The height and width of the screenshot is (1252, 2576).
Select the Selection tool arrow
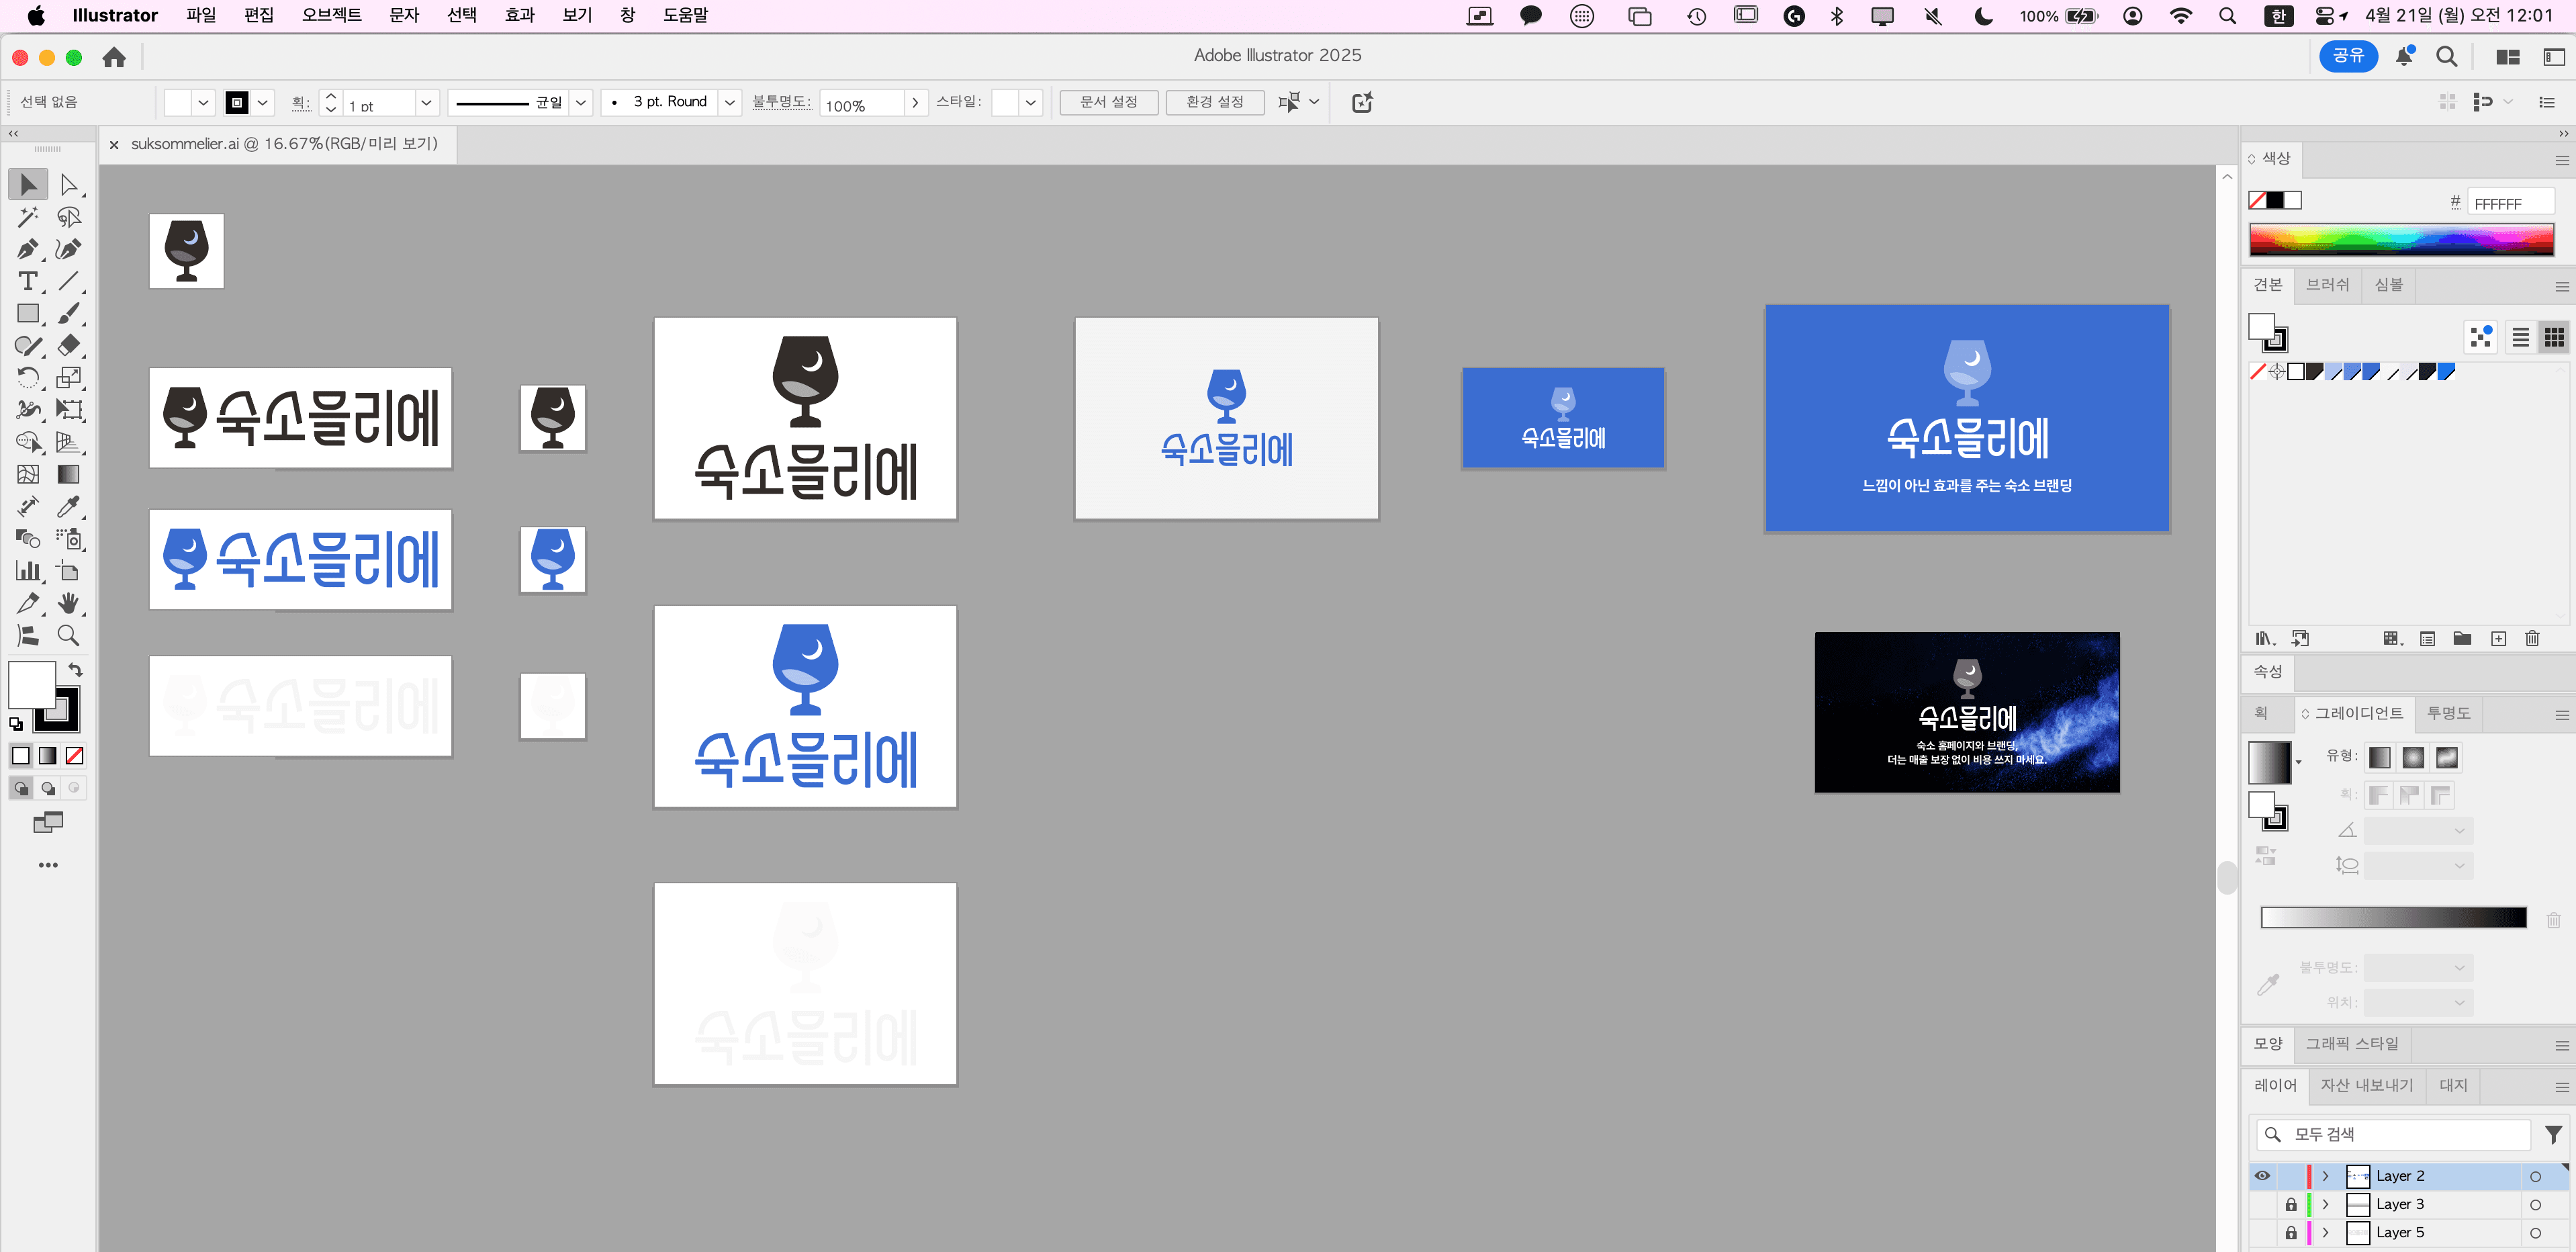[x=28, y=184]
